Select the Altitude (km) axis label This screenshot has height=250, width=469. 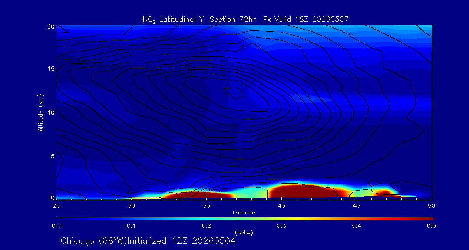tap(40, 112)
